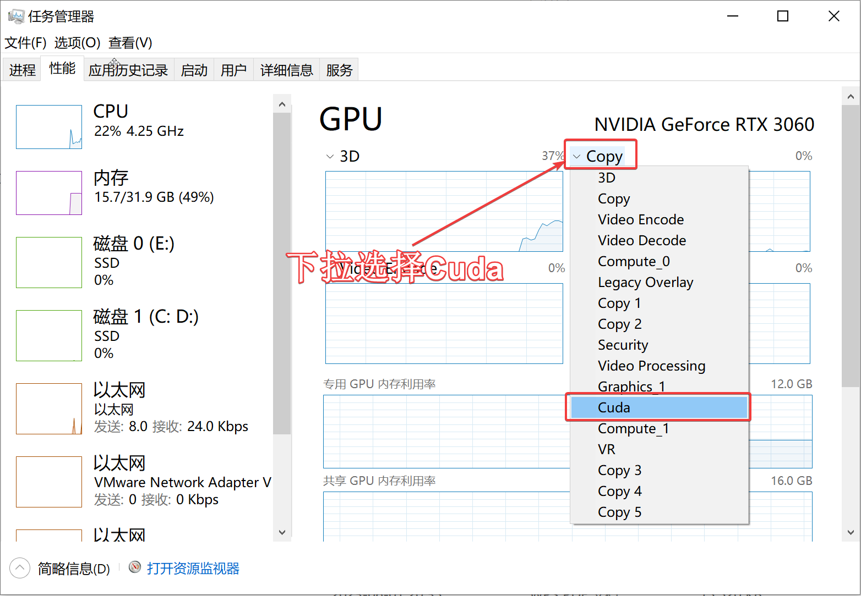Choose VR from the engine list
861x596 pixels.
click(x=660, y=449)
